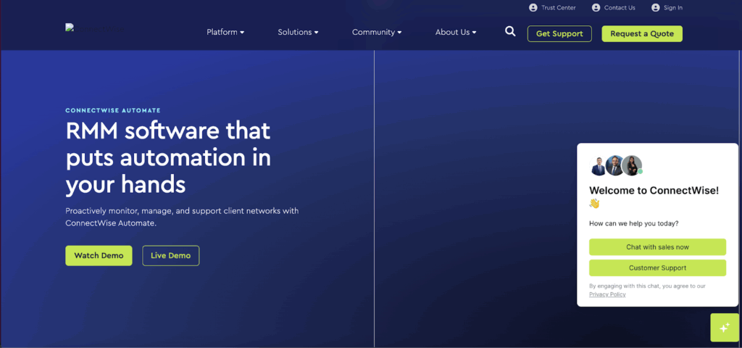
Task: Click the person icon beside Contact Us
Action: pyautogui.click(x=596, y=8)
